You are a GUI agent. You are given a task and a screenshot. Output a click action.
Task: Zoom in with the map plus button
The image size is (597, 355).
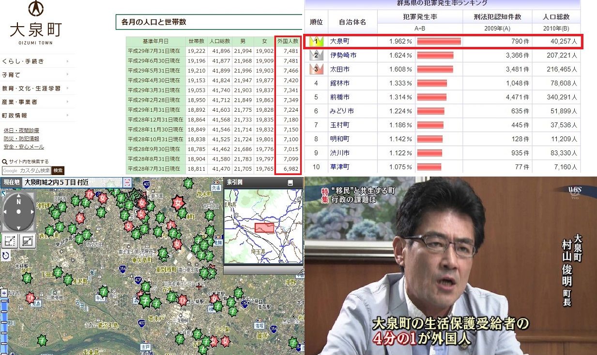click(x=4, y=293)
